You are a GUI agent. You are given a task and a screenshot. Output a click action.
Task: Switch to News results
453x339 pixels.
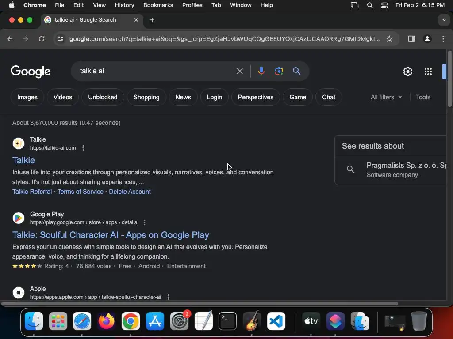click(183, 97)
